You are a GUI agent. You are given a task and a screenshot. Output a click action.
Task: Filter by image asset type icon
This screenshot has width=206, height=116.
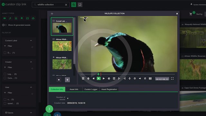pos(16,18)
